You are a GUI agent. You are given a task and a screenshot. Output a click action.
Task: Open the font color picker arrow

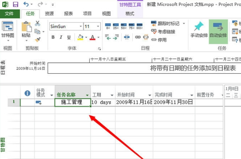click(99, 37)
